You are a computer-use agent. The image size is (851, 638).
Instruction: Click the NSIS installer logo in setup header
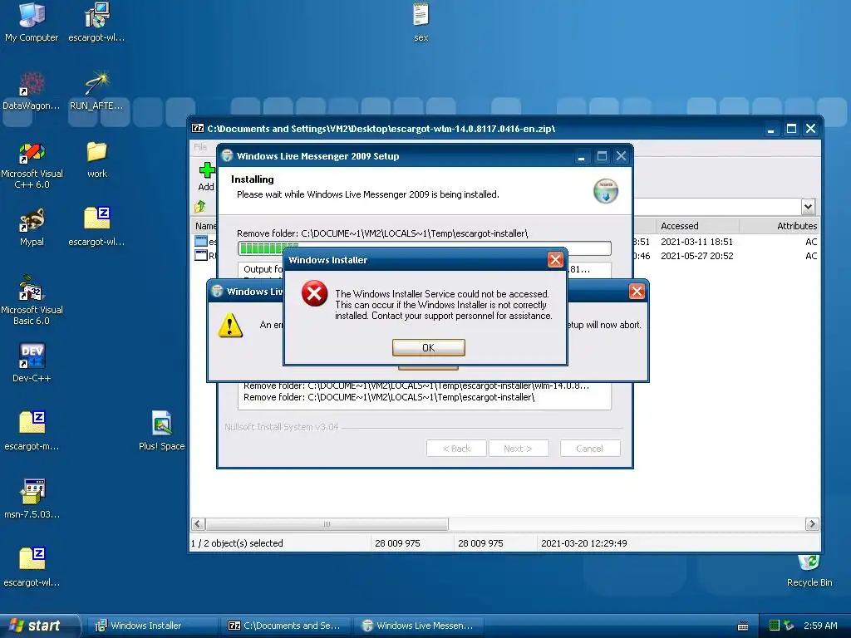pos(606,191)
